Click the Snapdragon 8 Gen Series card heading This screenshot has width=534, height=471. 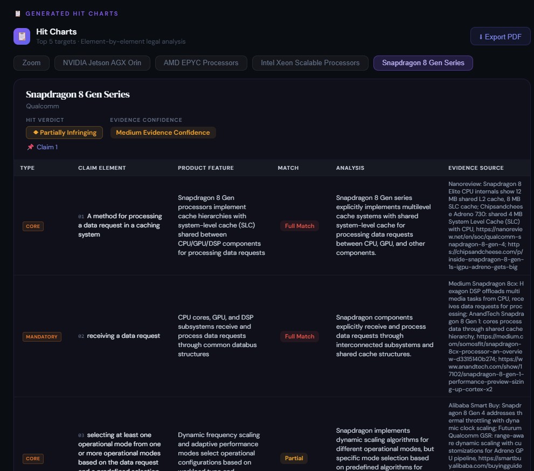click(78, 94)
